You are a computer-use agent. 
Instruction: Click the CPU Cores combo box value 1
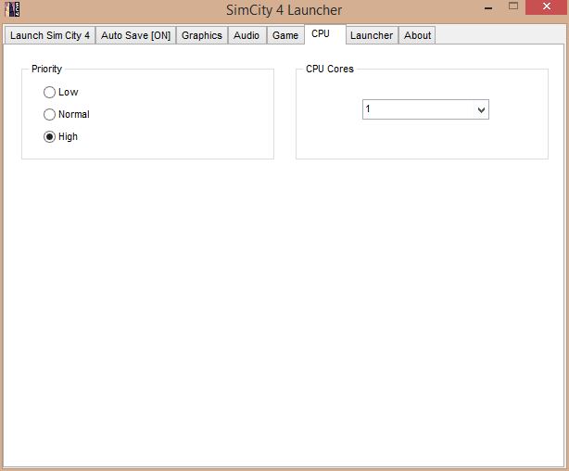[425, 109]
